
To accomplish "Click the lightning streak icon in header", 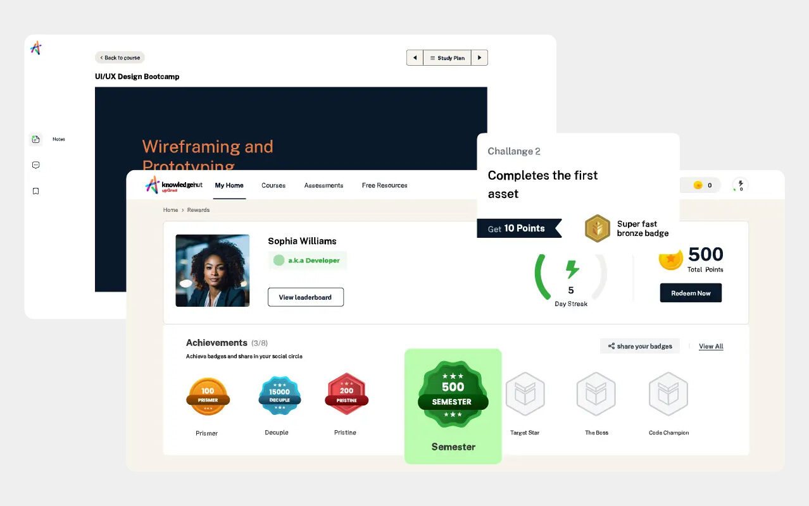I will pos(740,185).
